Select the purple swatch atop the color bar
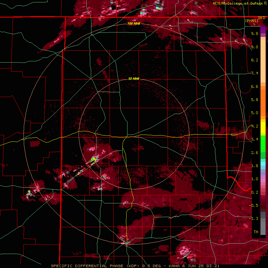Image resolution: width=268 pixels, height=268 pixels. [x=263, y=30]
